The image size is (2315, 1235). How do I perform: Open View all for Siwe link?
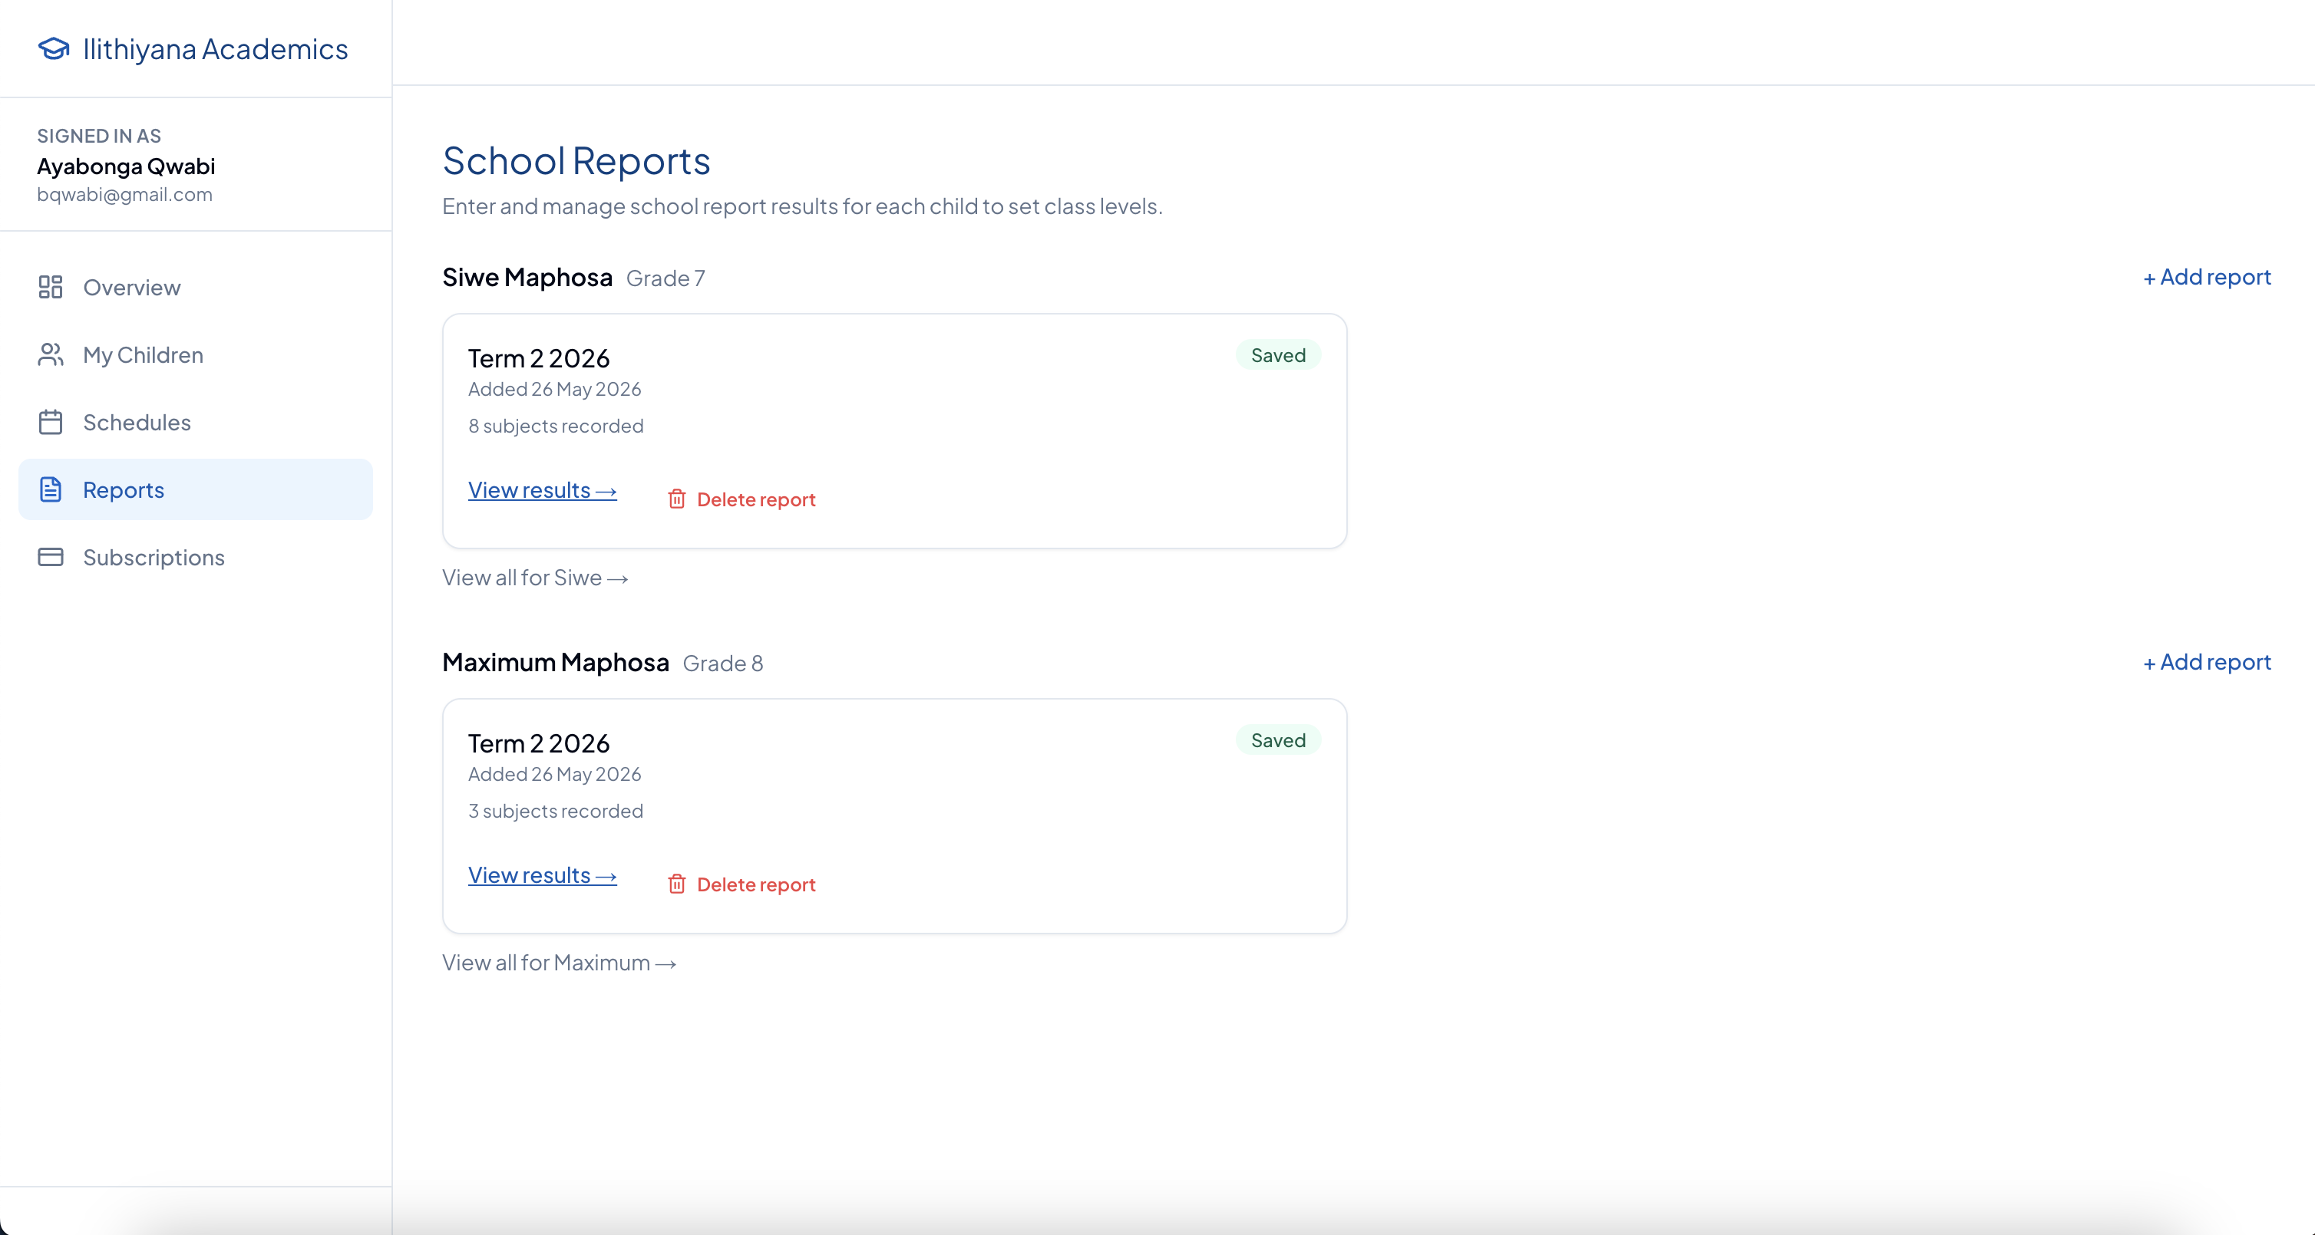tap(535, 578)
